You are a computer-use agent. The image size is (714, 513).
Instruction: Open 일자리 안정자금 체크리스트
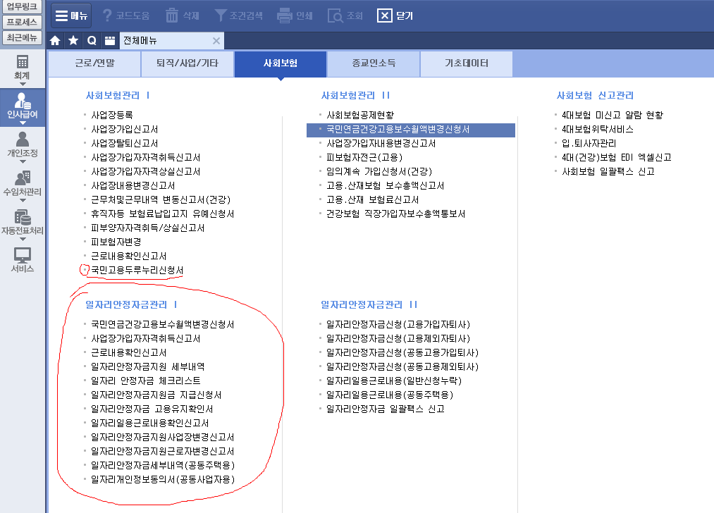146,381
